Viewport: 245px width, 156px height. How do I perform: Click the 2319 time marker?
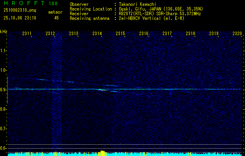(x=214, y=34)
